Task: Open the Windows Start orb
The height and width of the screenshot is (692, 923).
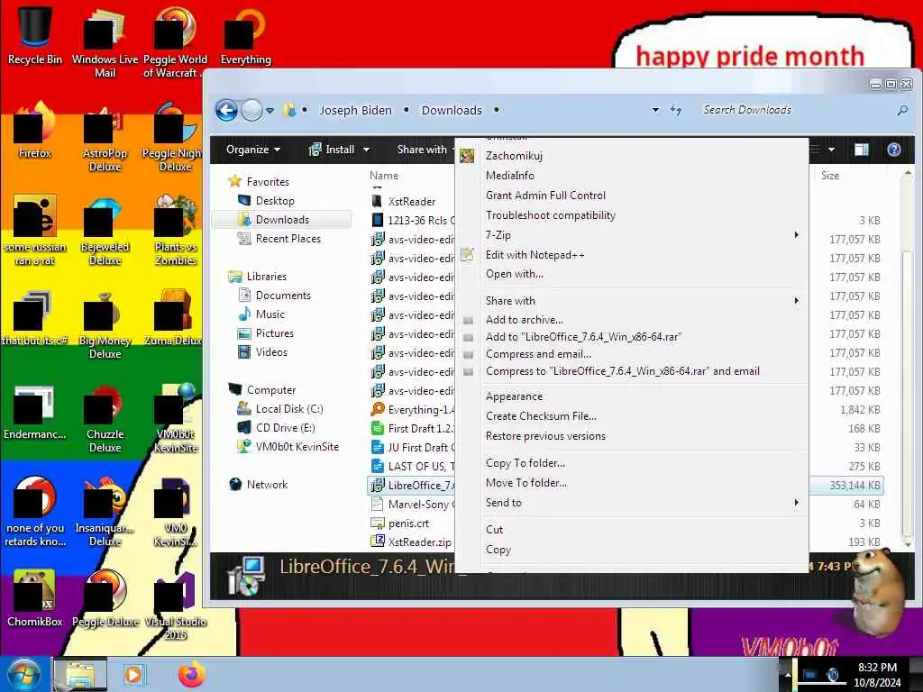Action: tap(23, 674)
